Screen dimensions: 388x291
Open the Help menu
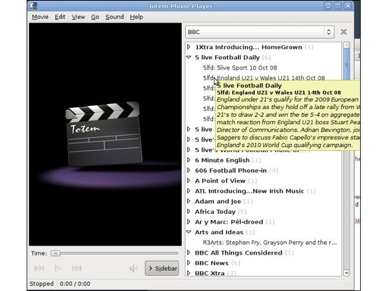pos(136,17)
